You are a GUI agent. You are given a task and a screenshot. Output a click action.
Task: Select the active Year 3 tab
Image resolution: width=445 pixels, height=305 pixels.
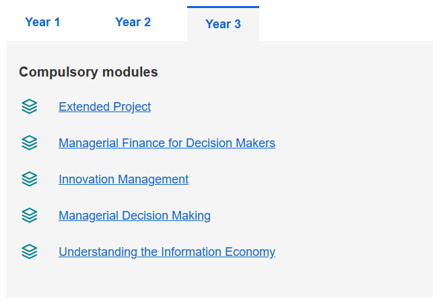click(x=223, y=24)
